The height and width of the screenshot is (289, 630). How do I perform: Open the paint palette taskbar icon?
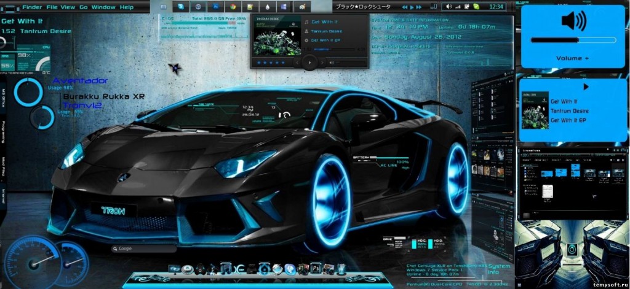pyautogui.click(x=302, y=6)
